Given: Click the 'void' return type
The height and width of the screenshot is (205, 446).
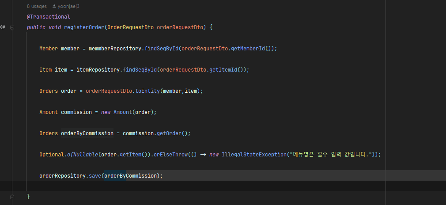Looking at the screenshot, I should [55, 27].
